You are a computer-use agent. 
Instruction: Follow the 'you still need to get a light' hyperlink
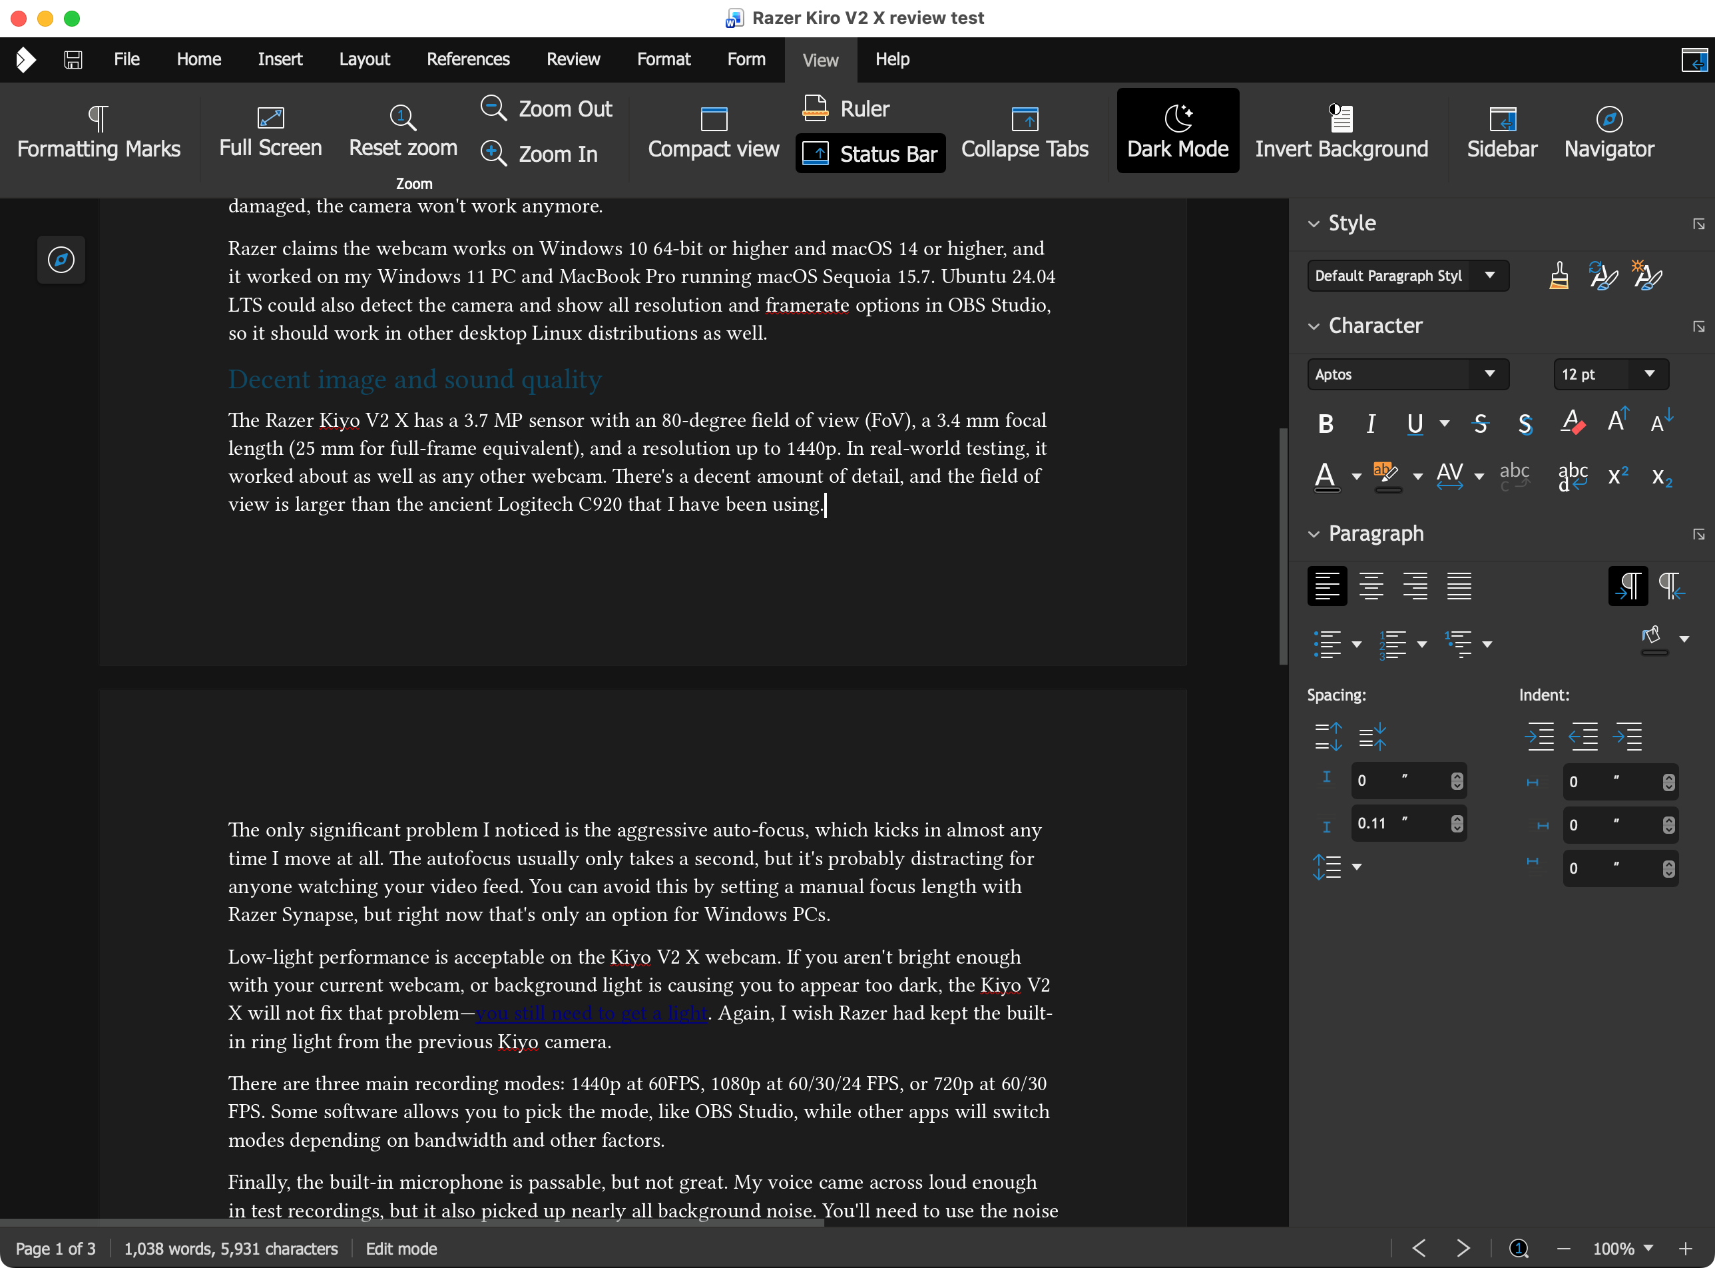591,1012
